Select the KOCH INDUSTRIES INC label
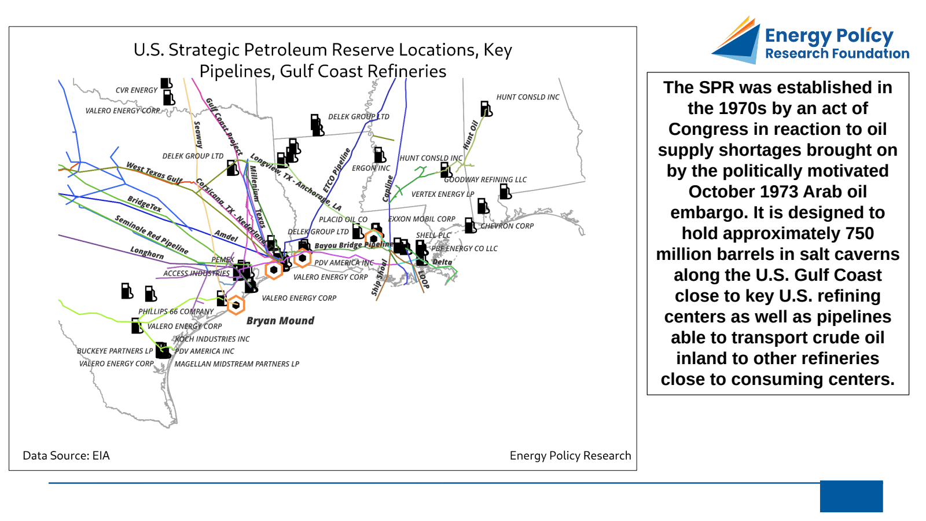 212,339
